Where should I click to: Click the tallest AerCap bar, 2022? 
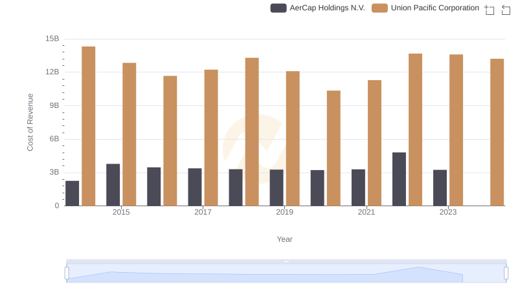click(400, 179)
